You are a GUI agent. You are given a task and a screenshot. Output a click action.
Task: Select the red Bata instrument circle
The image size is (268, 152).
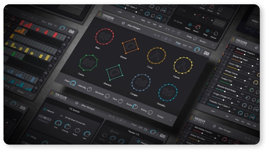(x=104, y=37)
